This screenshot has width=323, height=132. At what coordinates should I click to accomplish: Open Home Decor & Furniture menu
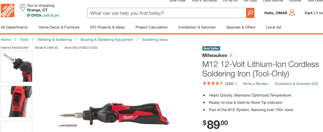pyautogui.click(x=59, y=27)
